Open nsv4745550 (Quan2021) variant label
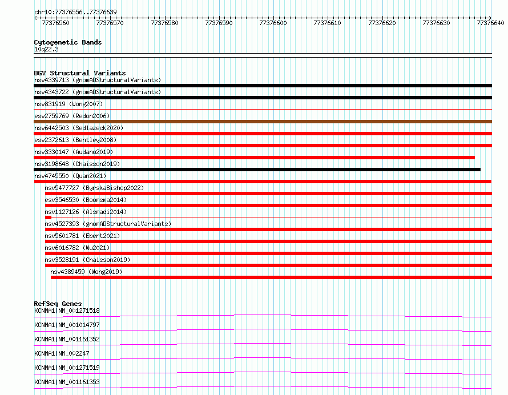The height and width of the screenshot is (395, 508). coord(70,176)
